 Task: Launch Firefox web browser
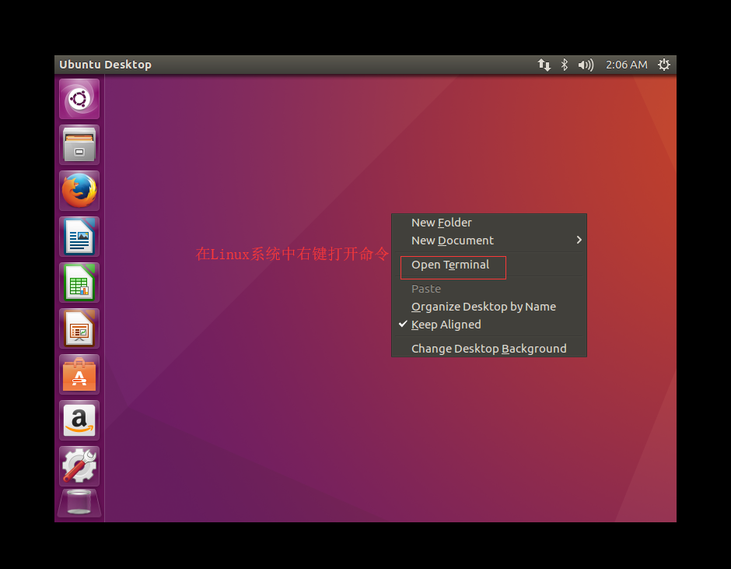coord(79,191)
